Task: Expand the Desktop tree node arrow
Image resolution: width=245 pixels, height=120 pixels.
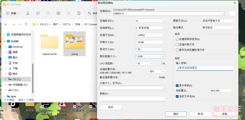Action: tap(6, 47)
